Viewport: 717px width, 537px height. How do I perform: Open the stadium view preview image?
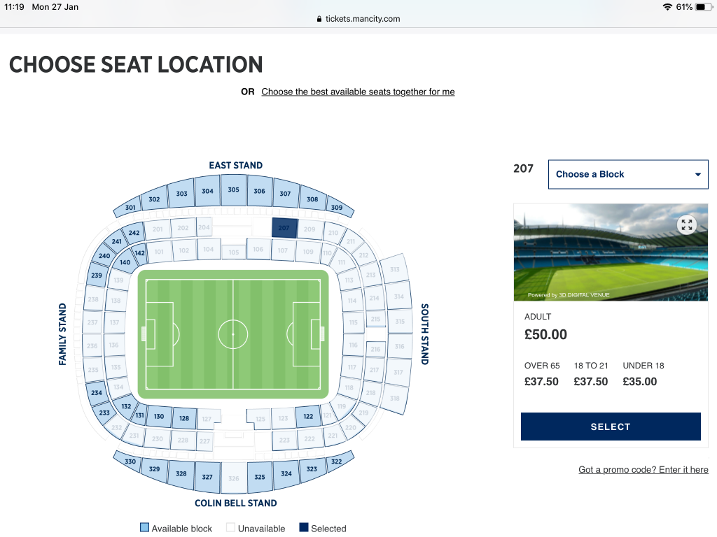point(611,252)
